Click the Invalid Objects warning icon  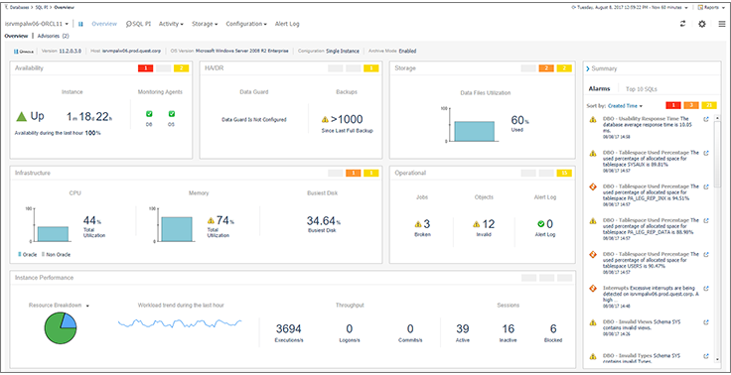click(476, 224)
